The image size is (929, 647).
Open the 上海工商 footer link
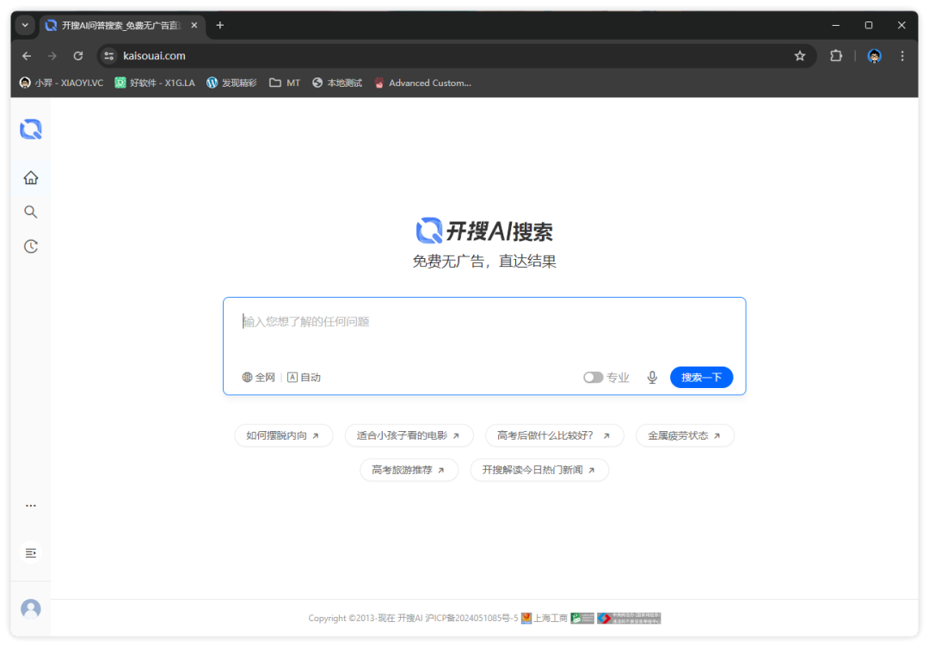click(x=544, y=618)
